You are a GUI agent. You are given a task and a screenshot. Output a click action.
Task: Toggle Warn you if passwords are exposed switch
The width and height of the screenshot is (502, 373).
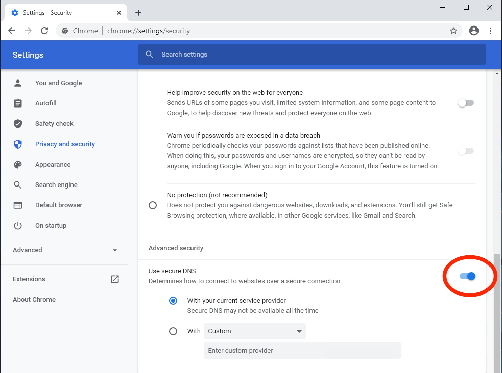(466, 151)
